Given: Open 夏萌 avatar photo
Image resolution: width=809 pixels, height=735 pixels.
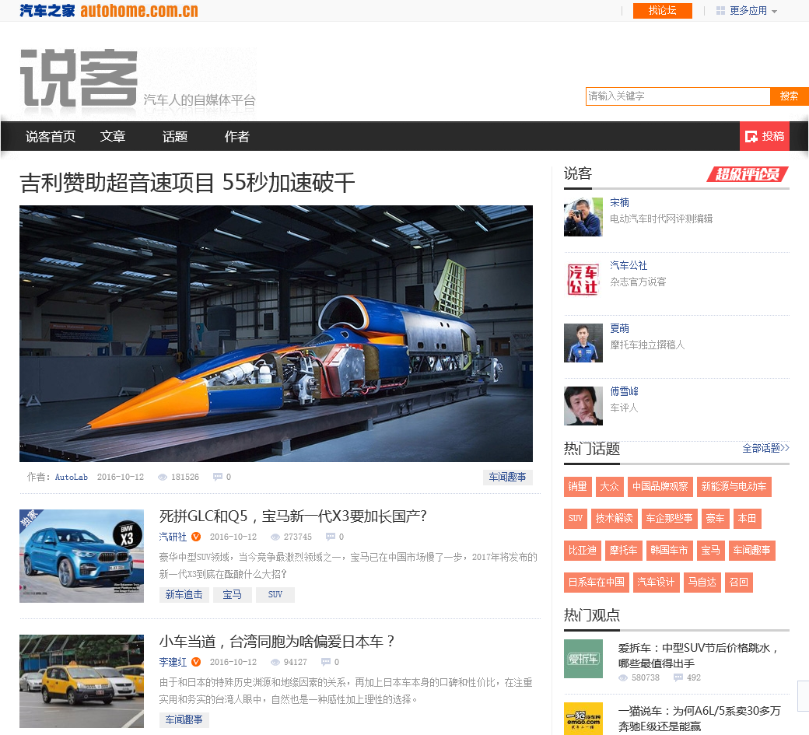Looking at the screenshot, I should (x=583, y=343).
